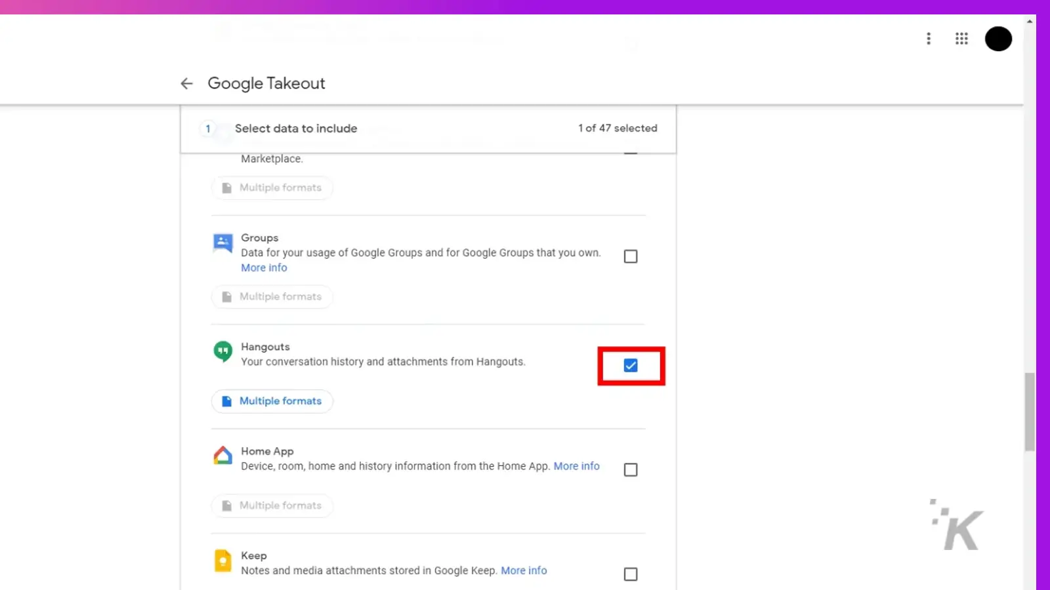The image size is (1050, 590).
Task: Click the Groups product icon
Action: [x=223, y=243]
